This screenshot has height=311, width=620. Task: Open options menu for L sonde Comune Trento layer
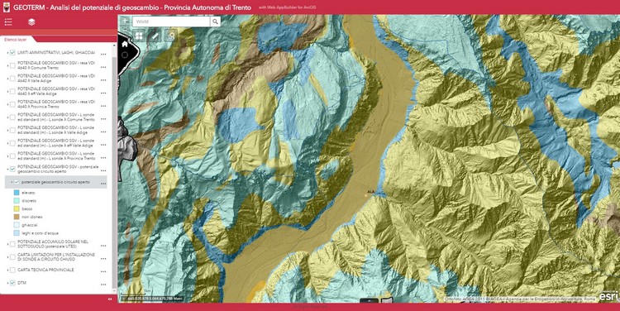coord(103,119)
